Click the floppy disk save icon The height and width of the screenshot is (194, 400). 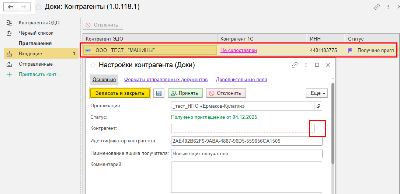coord(159,93)
